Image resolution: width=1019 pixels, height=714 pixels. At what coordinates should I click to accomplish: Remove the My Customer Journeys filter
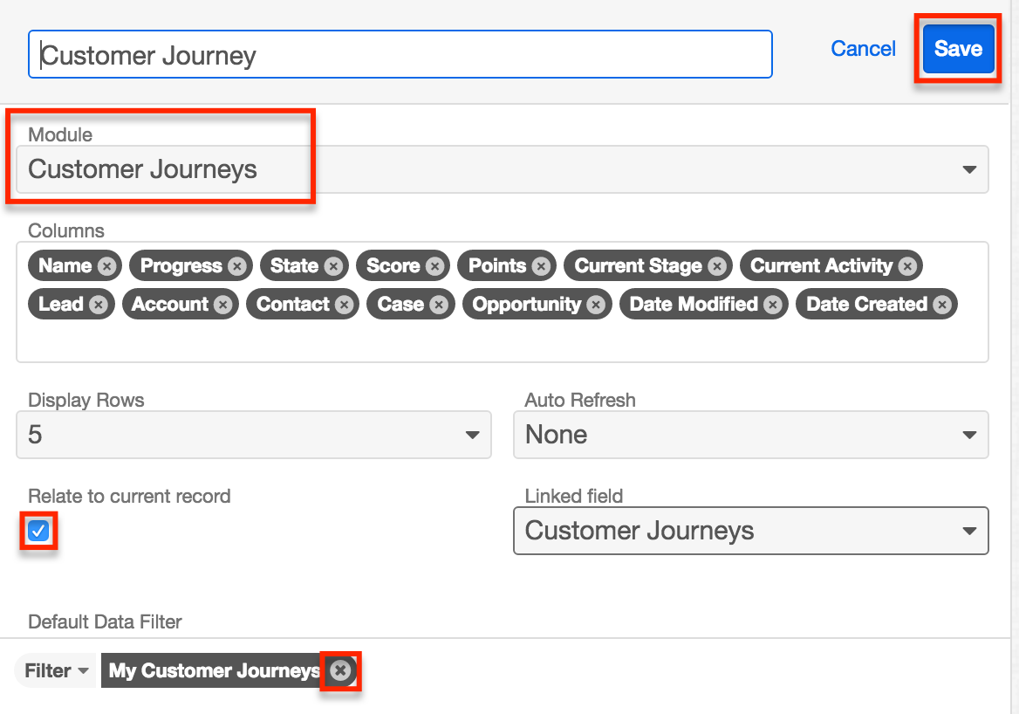pos(340,670)
